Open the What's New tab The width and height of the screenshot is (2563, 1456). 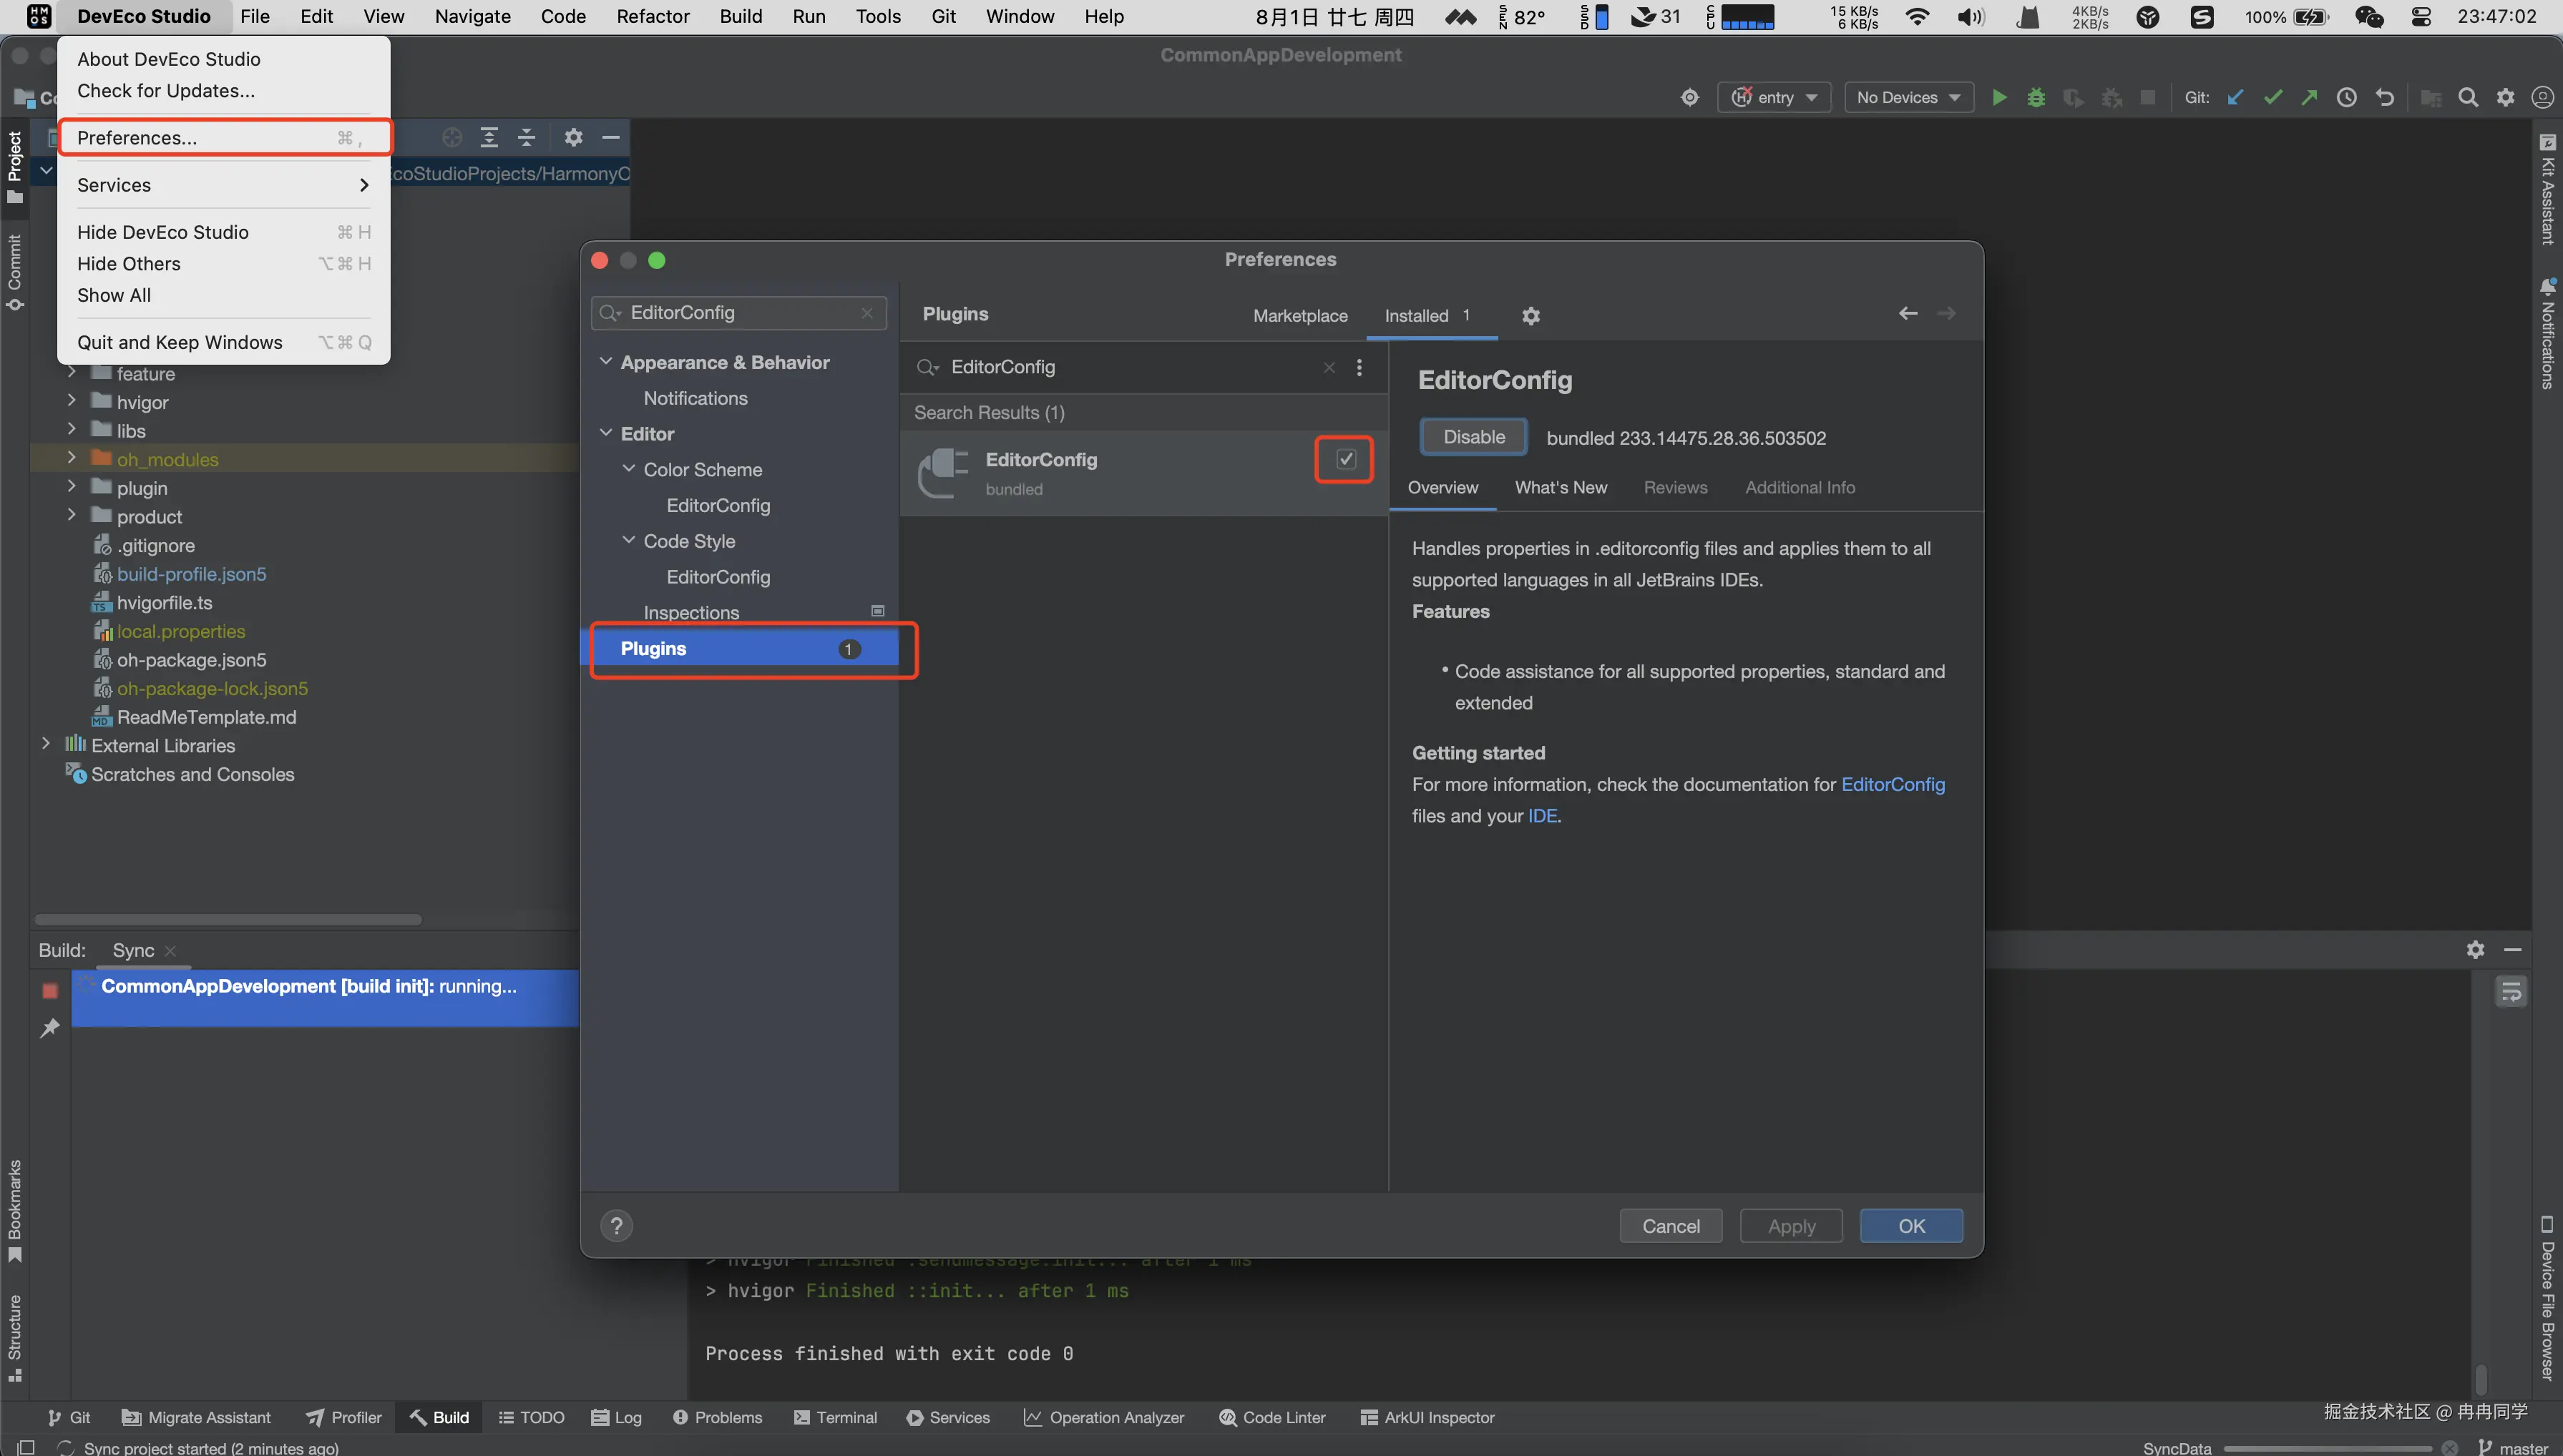[x=1560, y=487]
